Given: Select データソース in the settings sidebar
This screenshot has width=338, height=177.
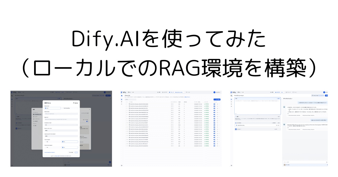Looking at the screenshot, I should pyautogui.click(x=37, y=119).
